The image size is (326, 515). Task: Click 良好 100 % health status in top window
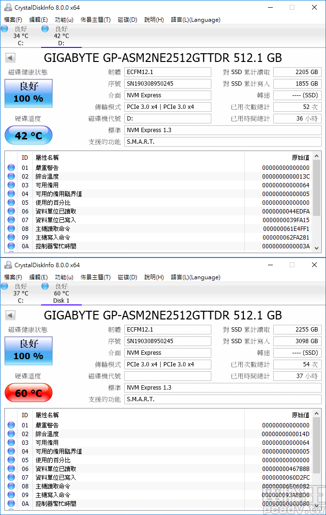pos(29,93)
